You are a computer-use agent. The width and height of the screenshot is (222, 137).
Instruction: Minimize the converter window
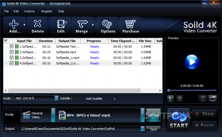coord(205,3)
